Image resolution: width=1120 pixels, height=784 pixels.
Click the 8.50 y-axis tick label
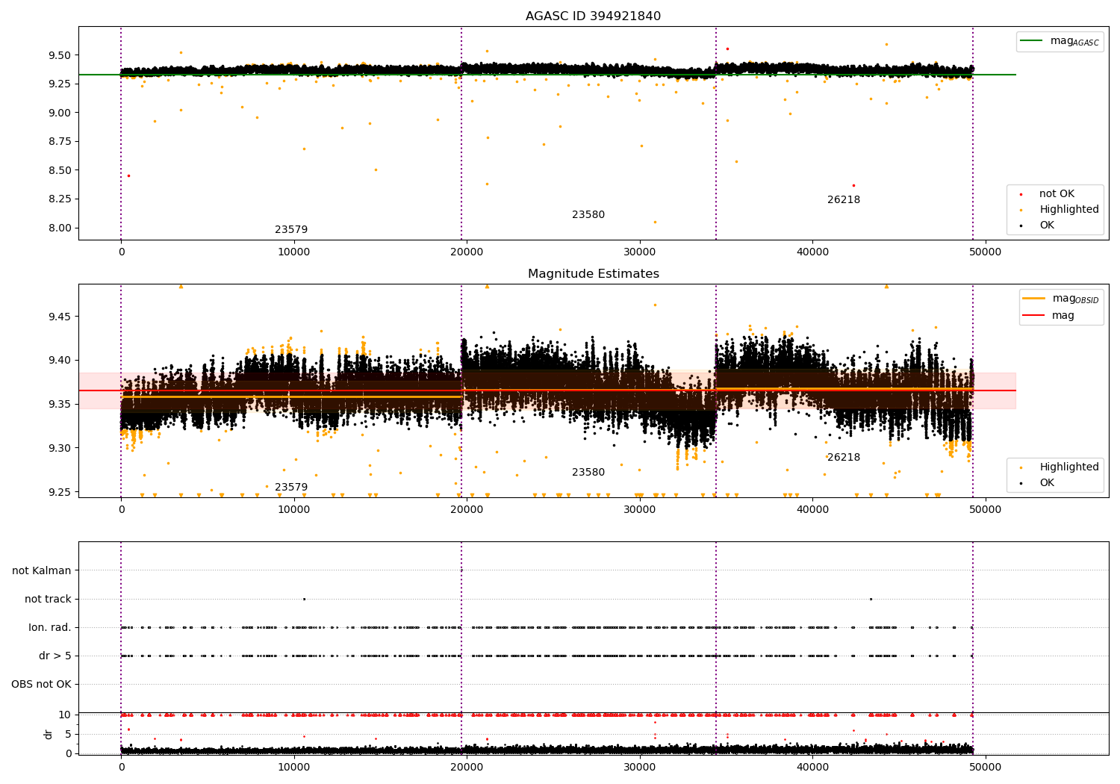pos(59,170)
